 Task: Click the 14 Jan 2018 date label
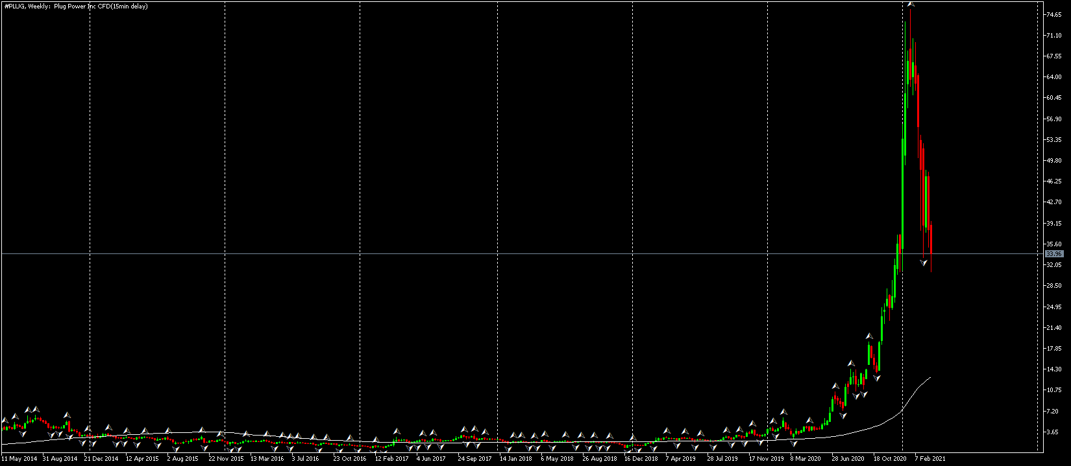click(x=515, y=458)
